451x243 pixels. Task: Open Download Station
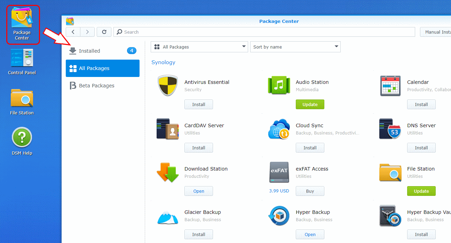pyautogui.click(x=199, y=191)
